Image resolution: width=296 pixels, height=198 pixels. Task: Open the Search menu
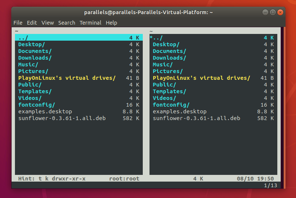coord(67,23)
